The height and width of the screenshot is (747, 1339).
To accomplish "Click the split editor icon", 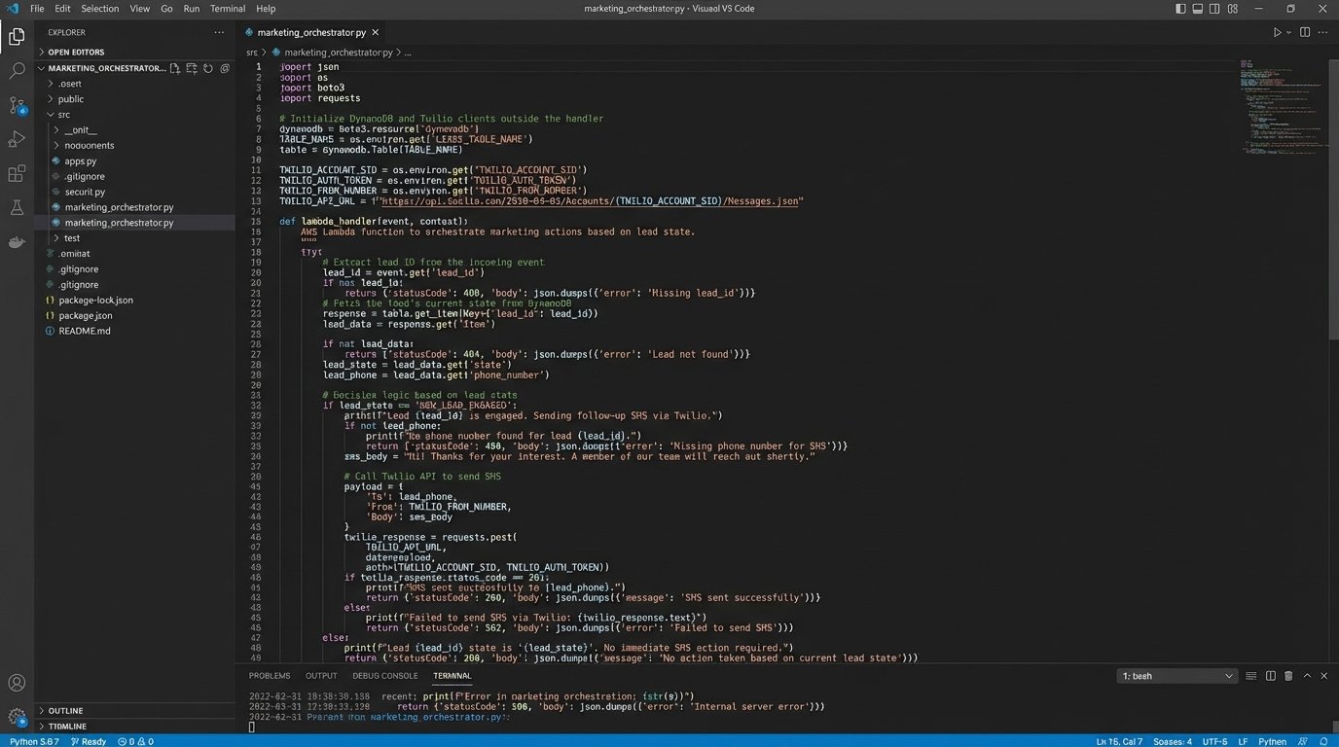I will (1305, 32).
